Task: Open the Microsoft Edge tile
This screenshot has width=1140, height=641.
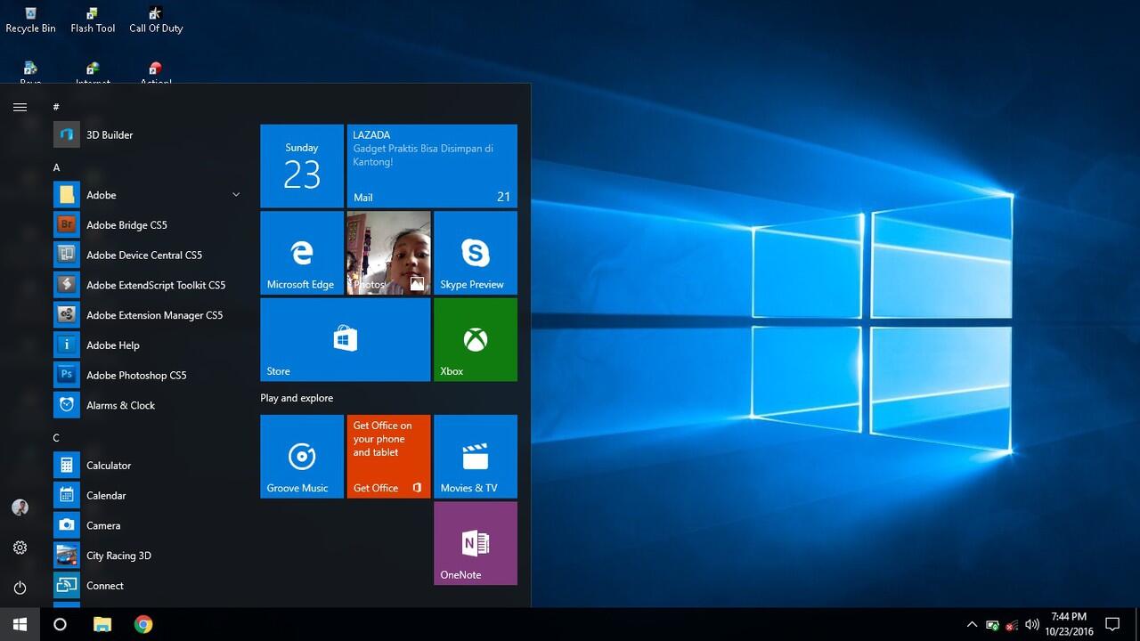Action: 302,253
